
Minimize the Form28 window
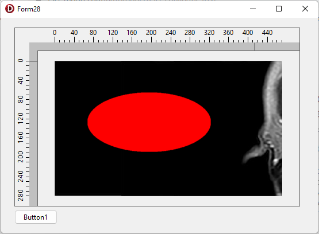[253, 9]
